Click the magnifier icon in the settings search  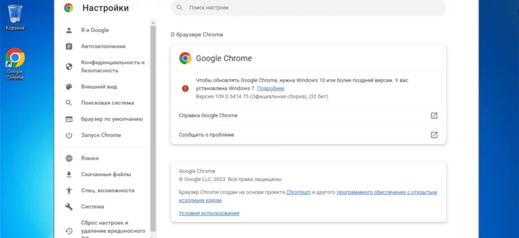pyautogui.click(x=180, y=7)
